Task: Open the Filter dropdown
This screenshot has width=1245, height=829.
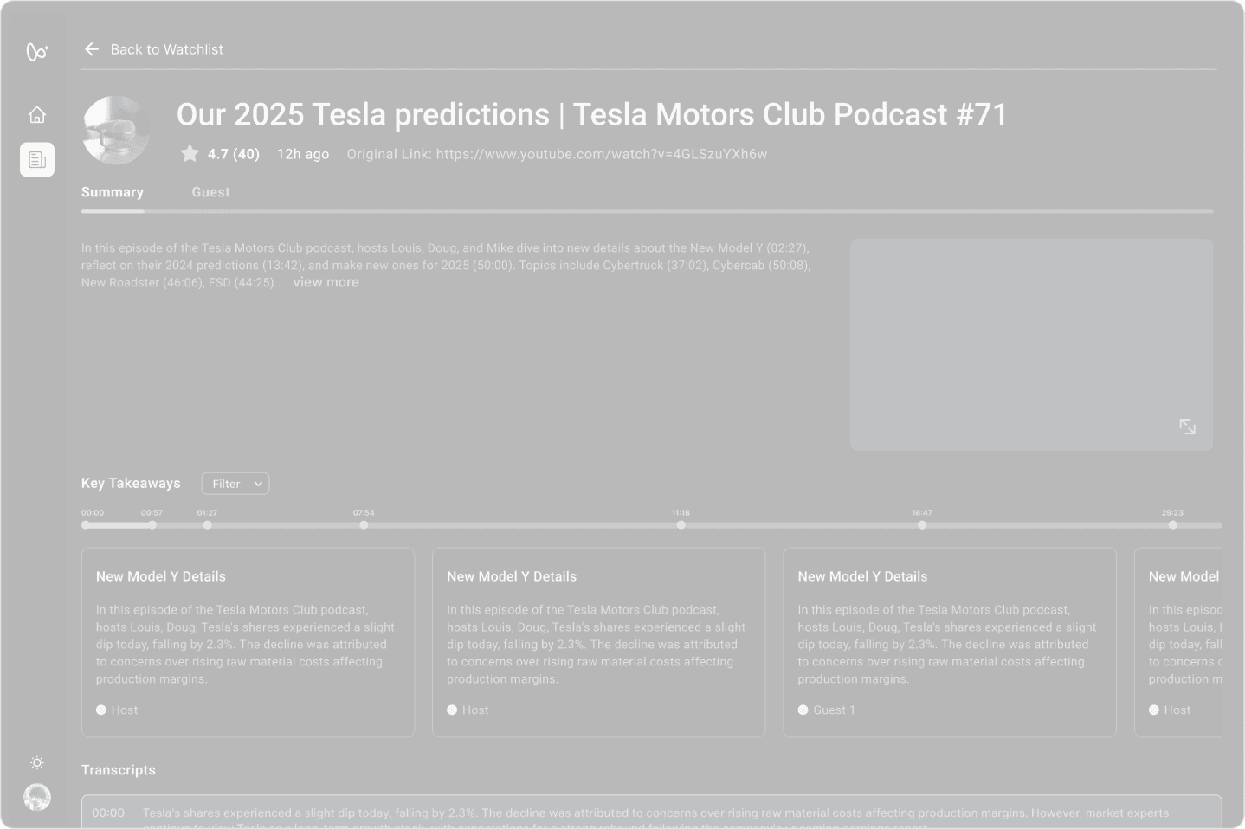Action: click(235, 484)
